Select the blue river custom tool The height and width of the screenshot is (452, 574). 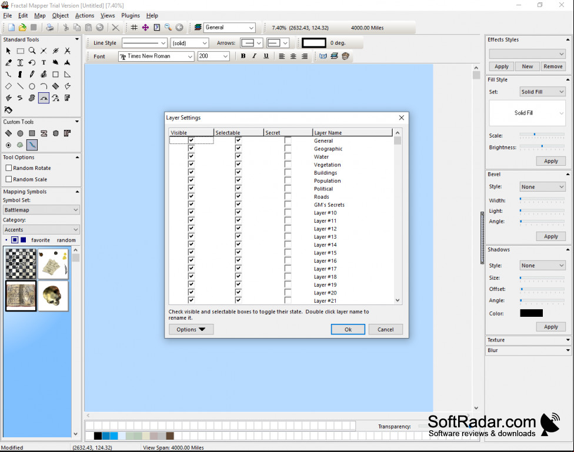32,145
